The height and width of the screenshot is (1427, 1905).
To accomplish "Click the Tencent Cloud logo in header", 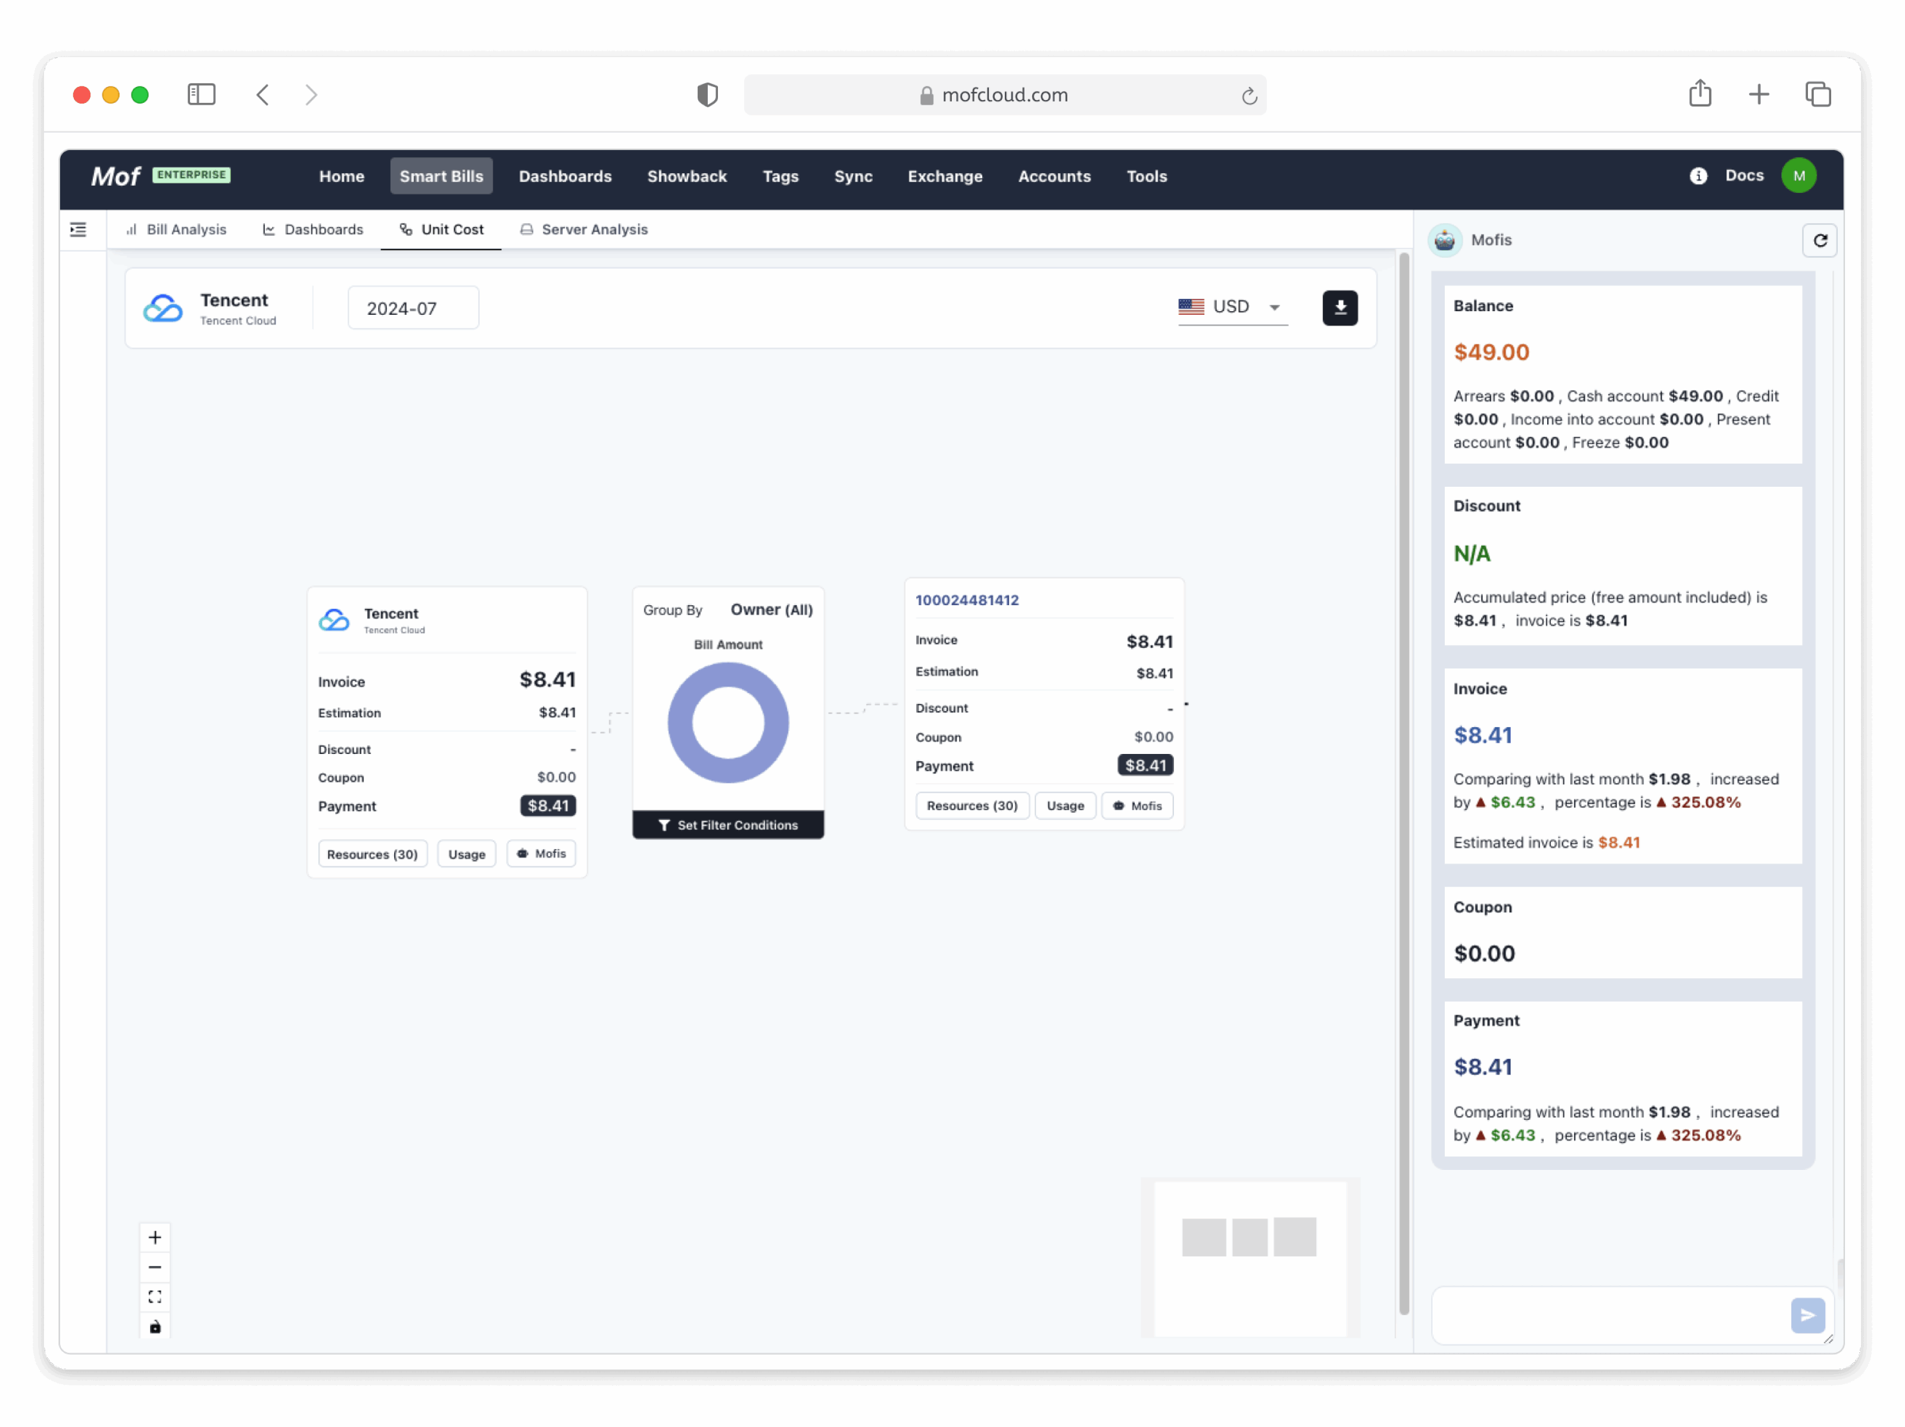I will tap(163, 308).
